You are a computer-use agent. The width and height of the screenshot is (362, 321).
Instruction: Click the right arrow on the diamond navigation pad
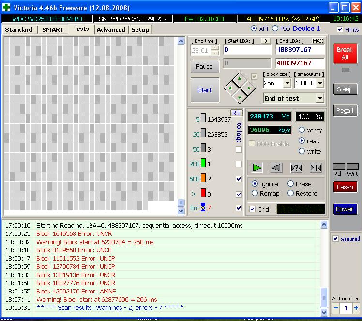tap(249, 88)
